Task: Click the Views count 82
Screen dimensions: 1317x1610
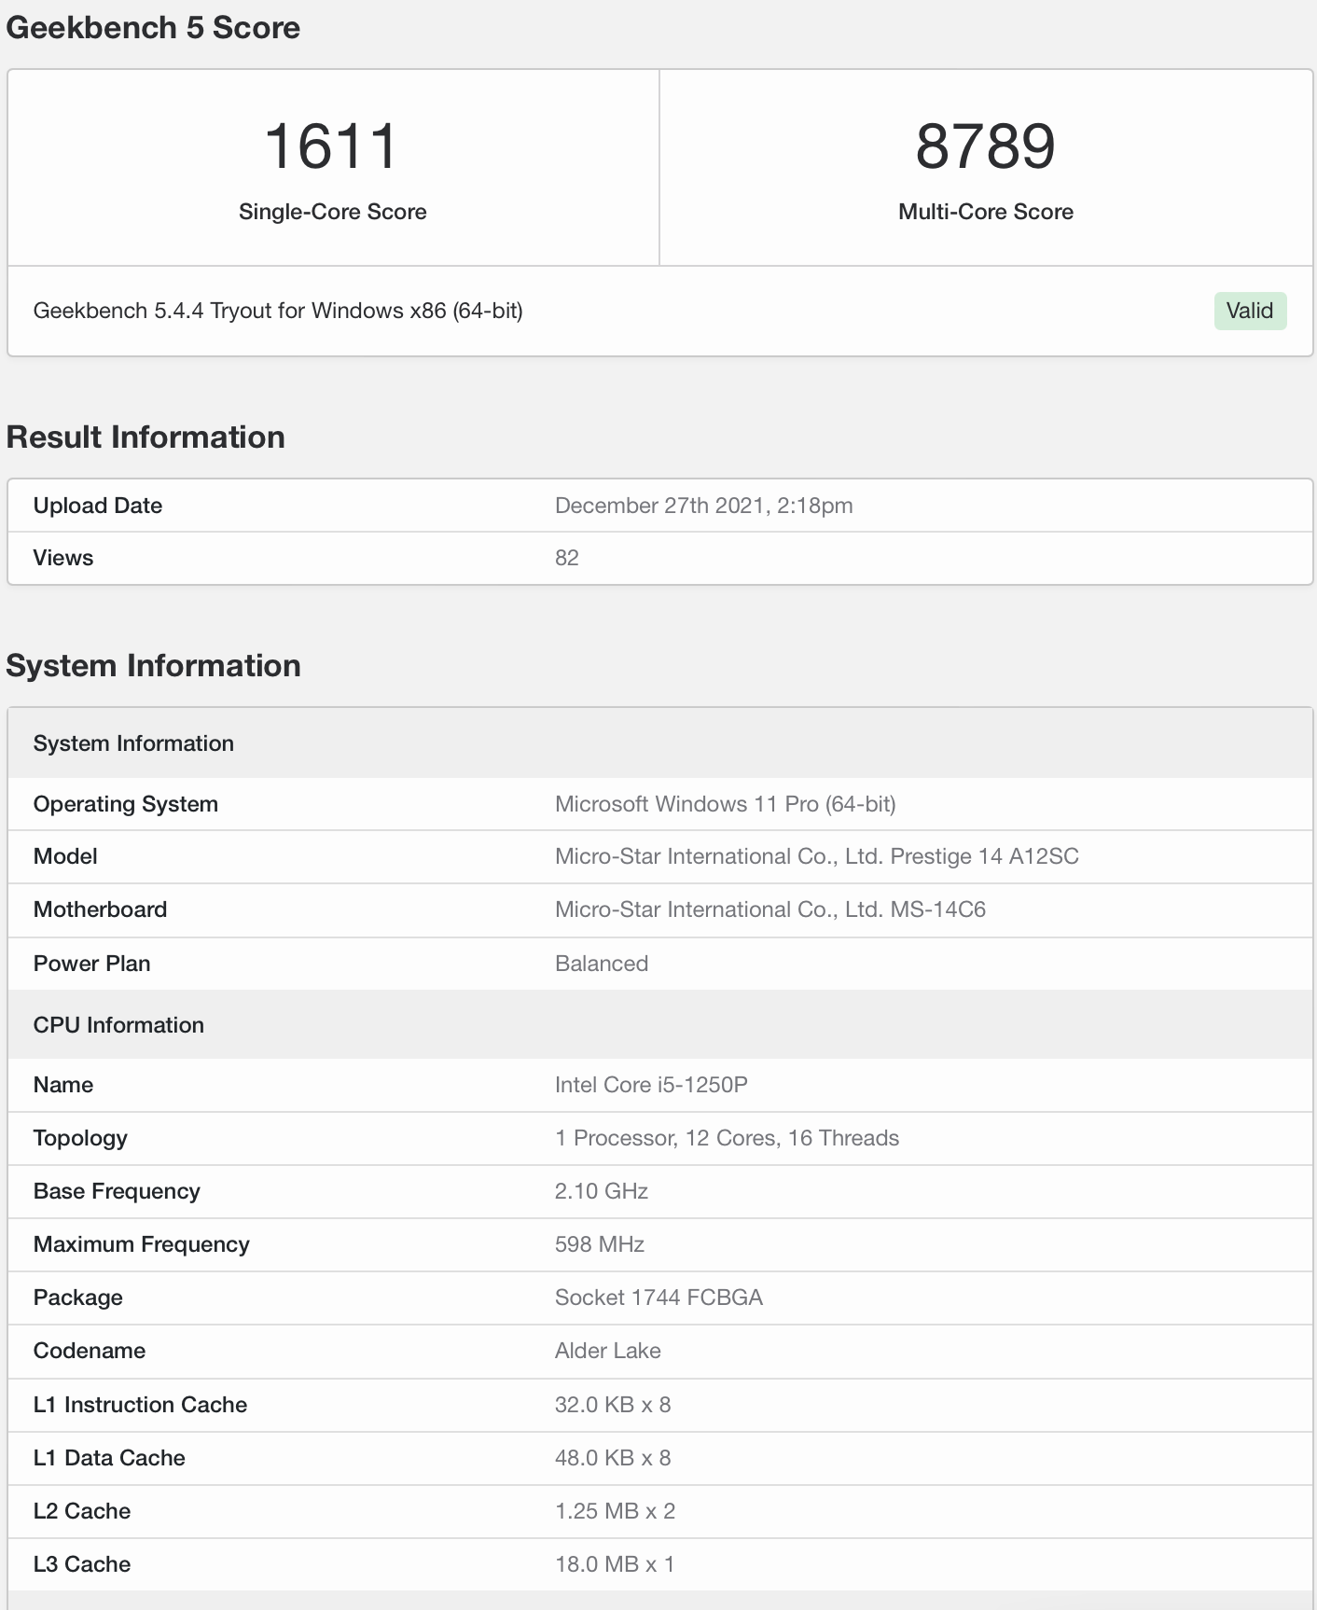Action: [566, 558]
